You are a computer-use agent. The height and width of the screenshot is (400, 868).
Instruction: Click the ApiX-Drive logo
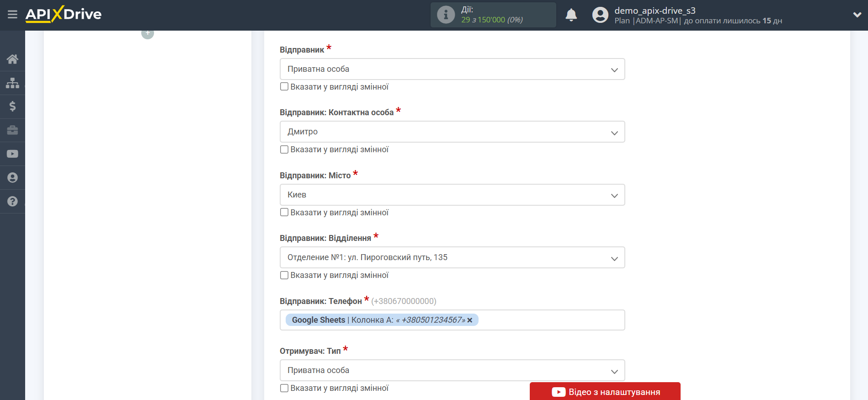(64, 14)
